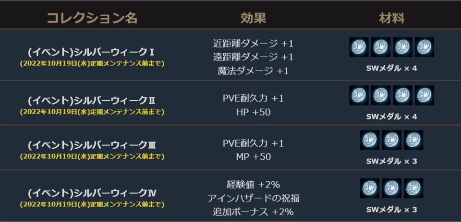Click the アインハザードの祝福 effect text
The width and height of the screenshot is (461, 222).
253,198
